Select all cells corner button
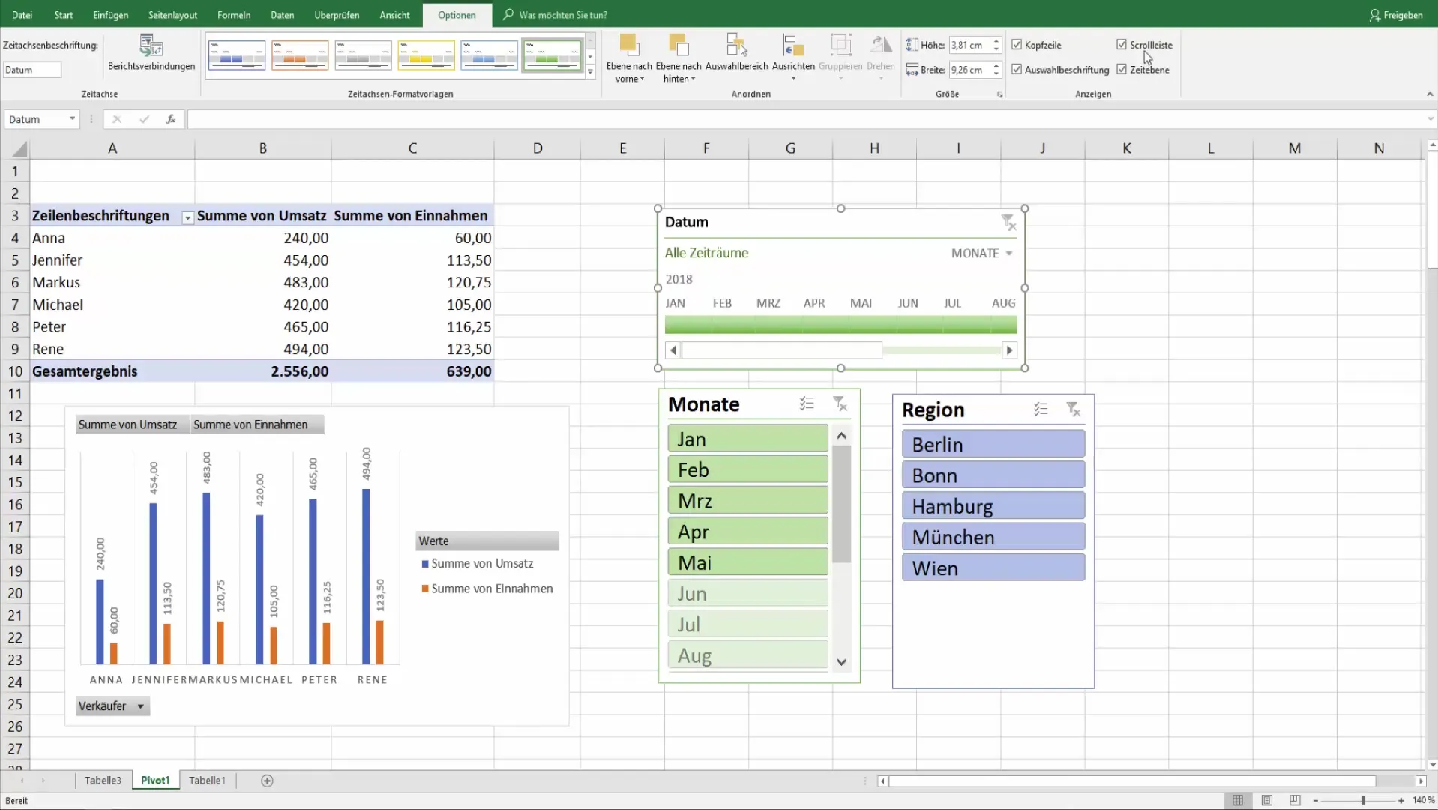This screenshot has width=1438, height=810. tap(19, 148)
